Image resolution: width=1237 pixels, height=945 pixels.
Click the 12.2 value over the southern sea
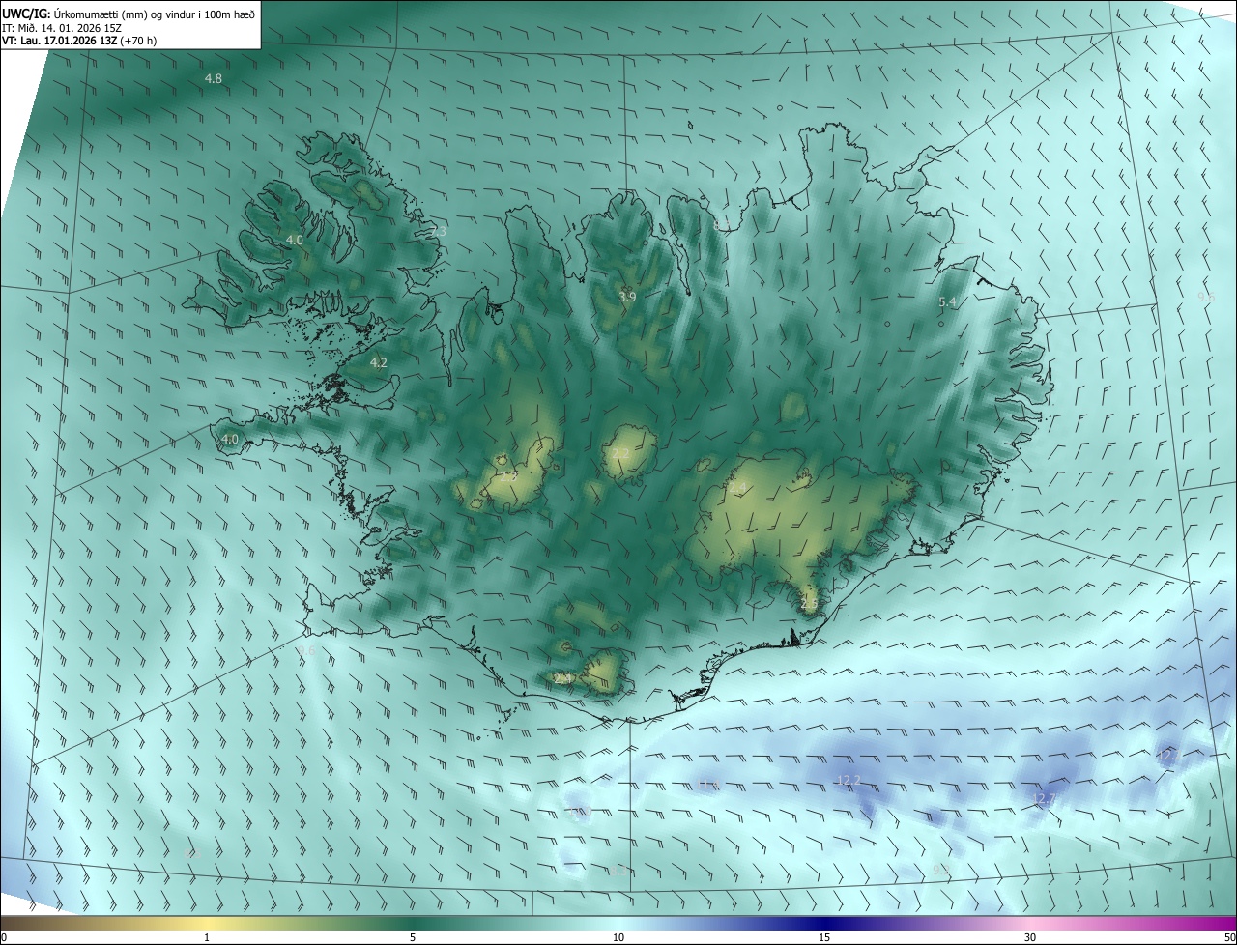pos(849,780)
